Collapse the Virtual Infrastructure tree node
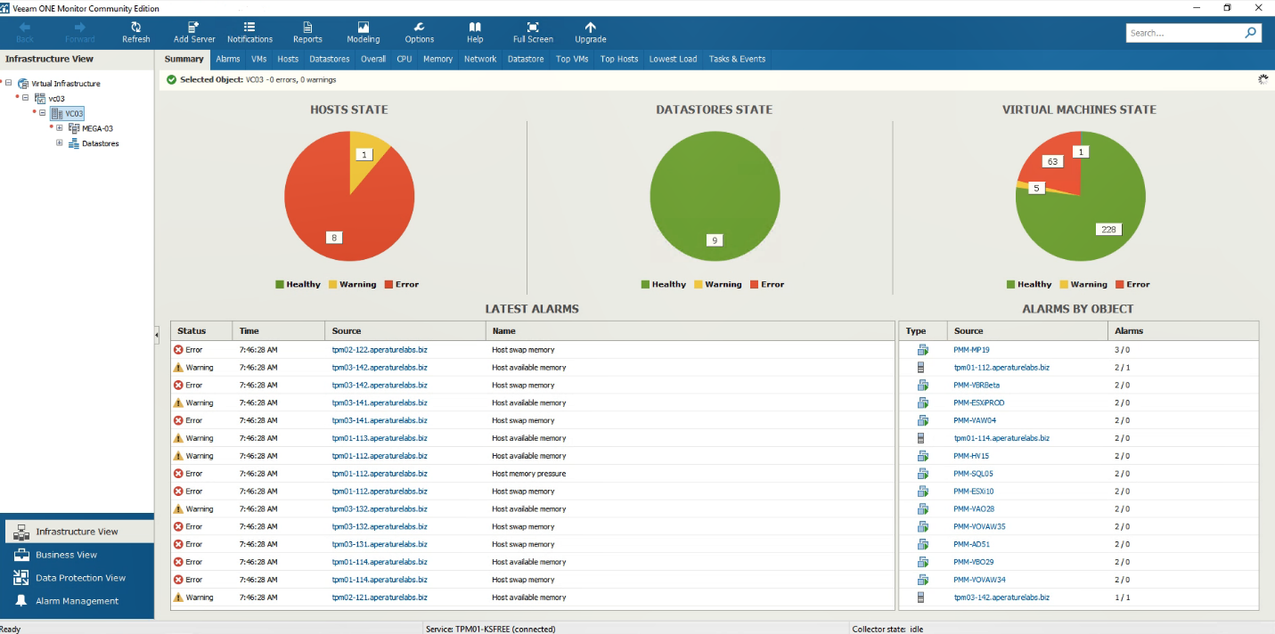The height and width of the screenshot is (634, 1275). pos(8,83)
